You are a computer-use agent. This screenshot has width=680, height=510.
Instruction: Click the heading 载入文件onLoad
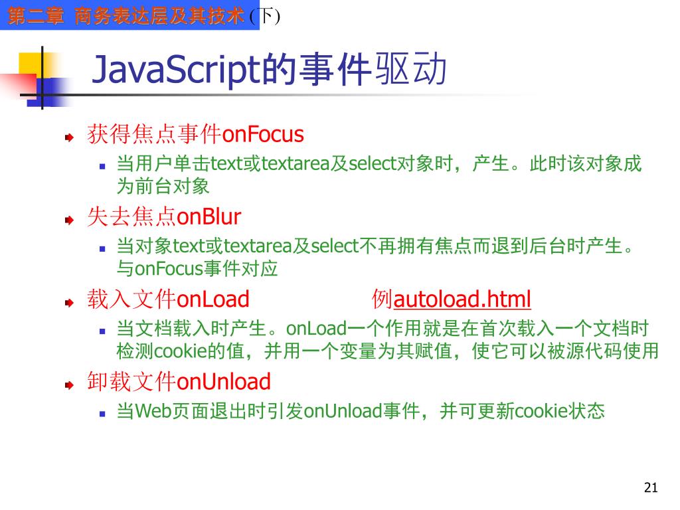168,299
